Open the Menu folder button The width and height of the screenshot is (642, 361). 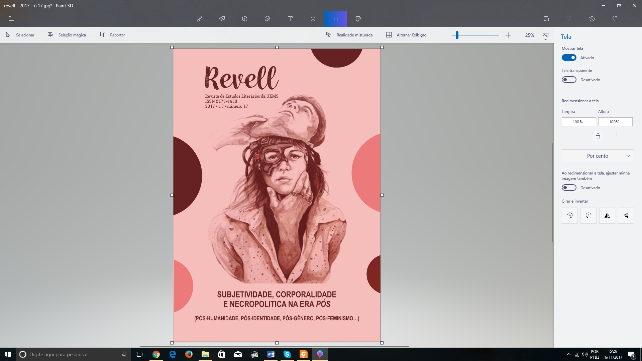click(11, 19)
